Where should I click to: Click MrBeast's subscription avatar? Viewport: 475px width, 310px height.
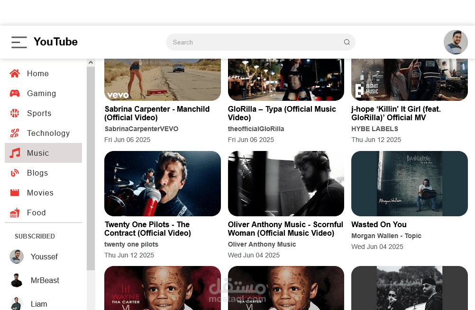pos(17,280)
